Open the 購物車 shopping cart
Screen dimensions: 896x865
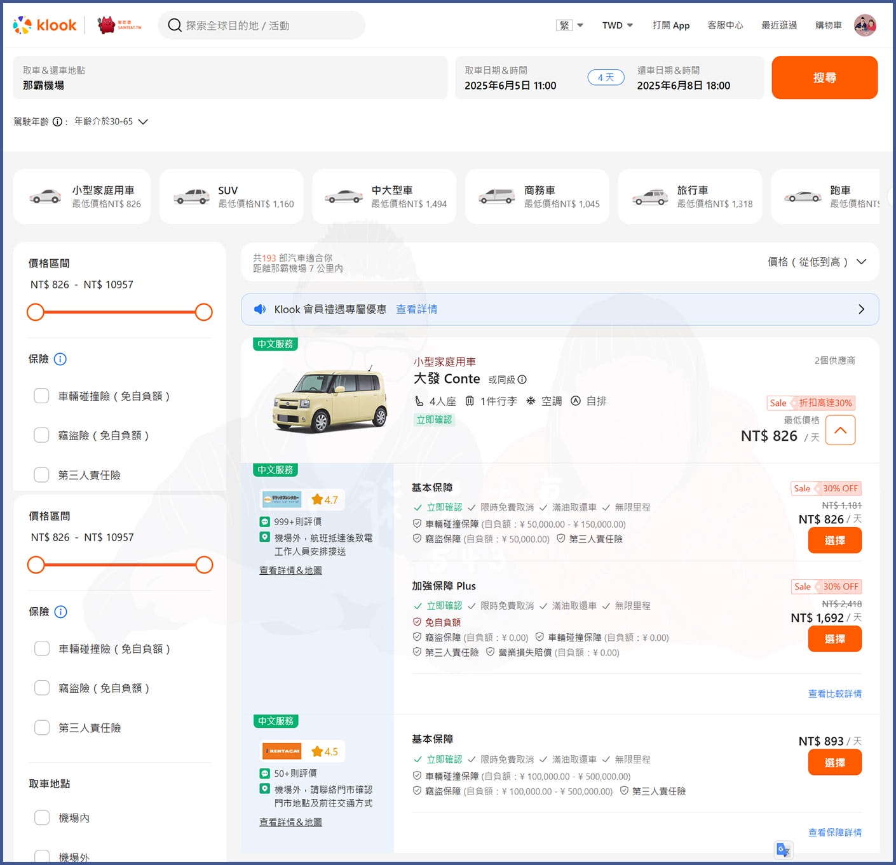click(828, 25)
